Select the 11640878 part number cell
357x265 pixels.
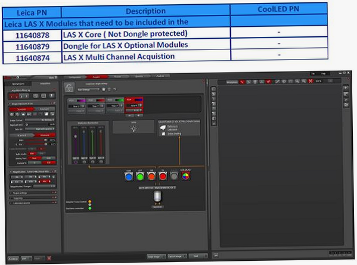click(x=32, y=36)
